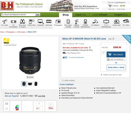131x113 pixels.
Task: Click the main lens product image
Action: pyautogui.click(x=30, y=61)
